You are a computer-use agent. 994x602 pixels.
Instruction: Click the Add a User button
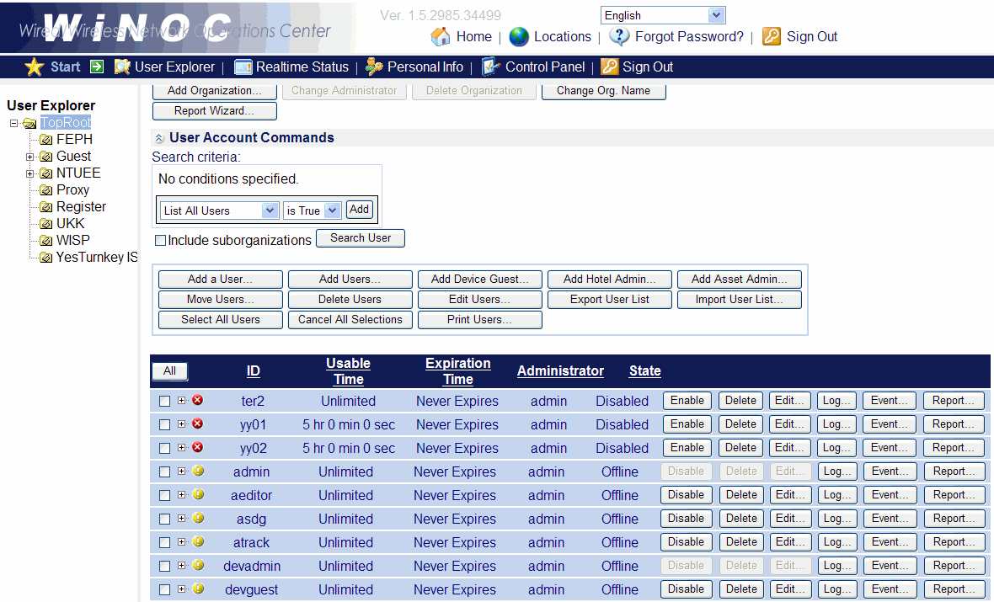pyautogui.click(x=221, y=280)
